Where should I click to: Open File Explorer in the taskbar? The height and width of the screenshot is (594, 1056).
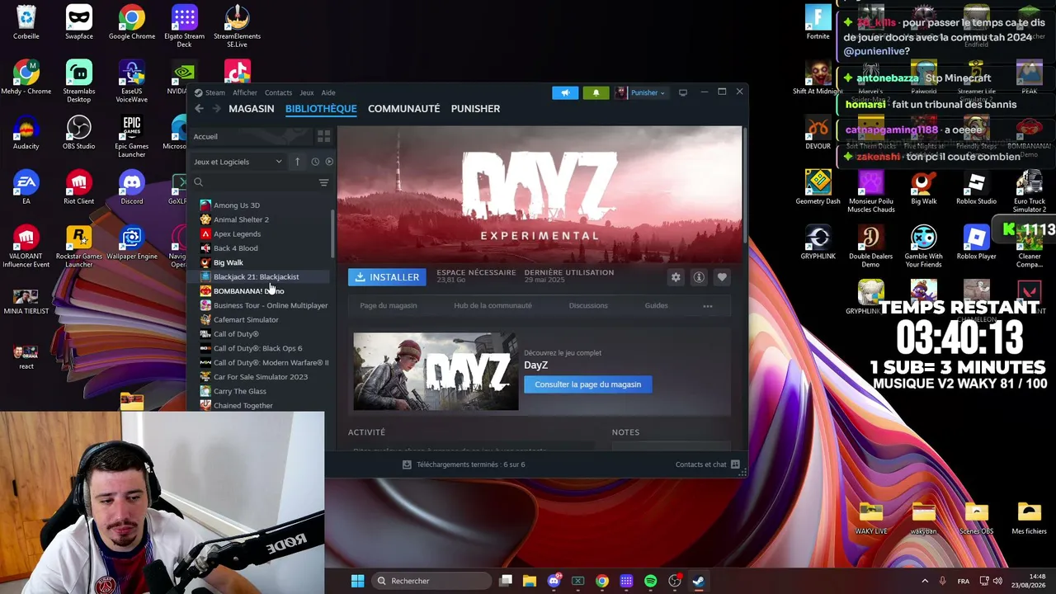pyautogui.click(x=530, y=581)
